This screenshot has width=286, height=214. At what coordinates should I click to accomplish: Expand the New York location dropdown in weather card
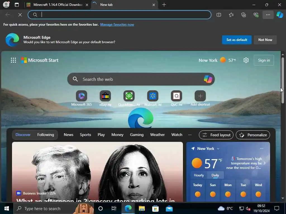218,149
